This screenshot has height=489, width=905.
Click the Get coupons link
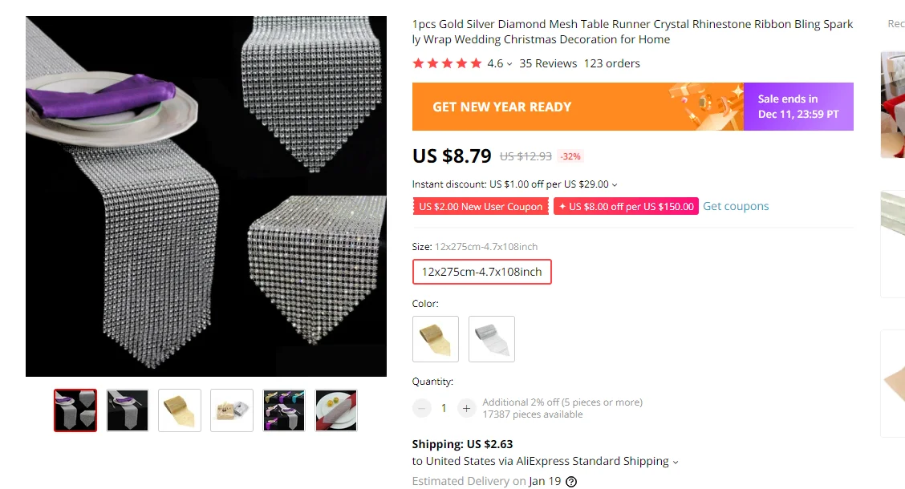[x=736, y=206]
